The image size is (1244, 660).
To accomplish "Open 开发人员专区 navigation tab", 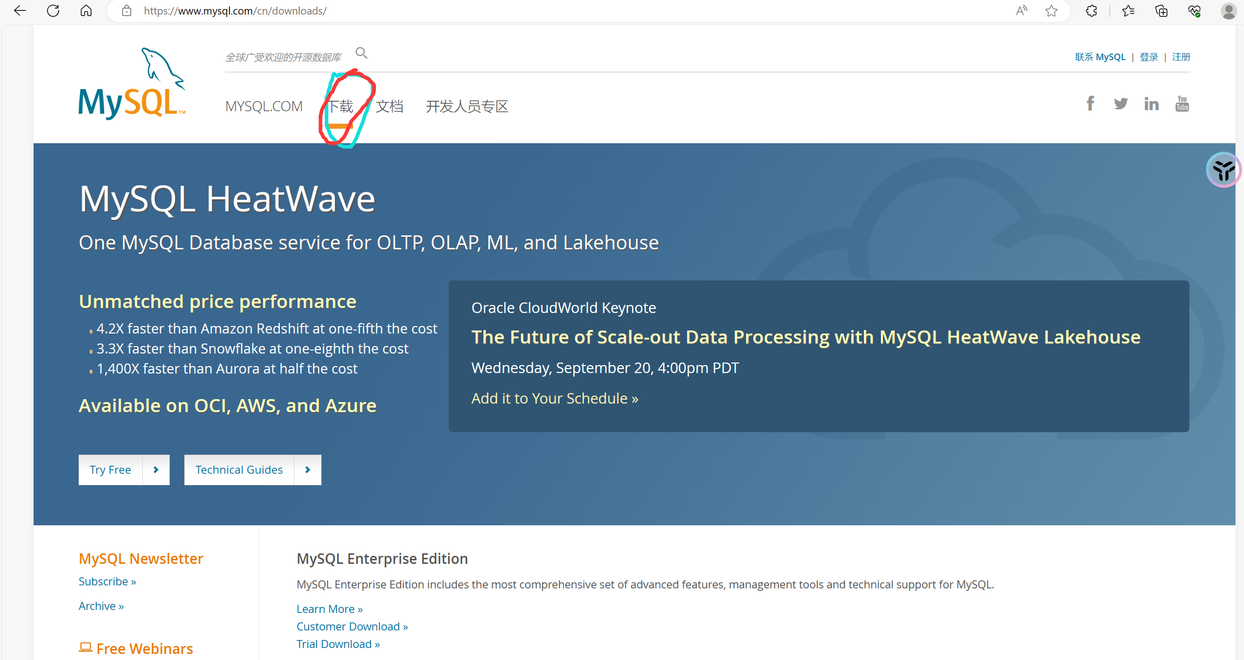I will (x=467, y=106).
